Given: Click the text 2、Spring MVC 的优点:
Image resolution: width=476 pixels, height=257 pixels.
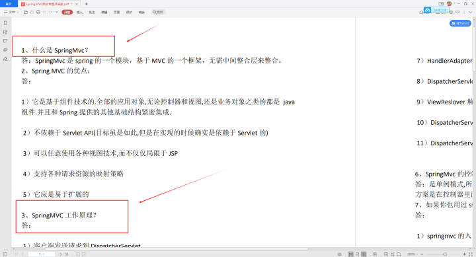Looking at the screenshot, I should point(56,71).
